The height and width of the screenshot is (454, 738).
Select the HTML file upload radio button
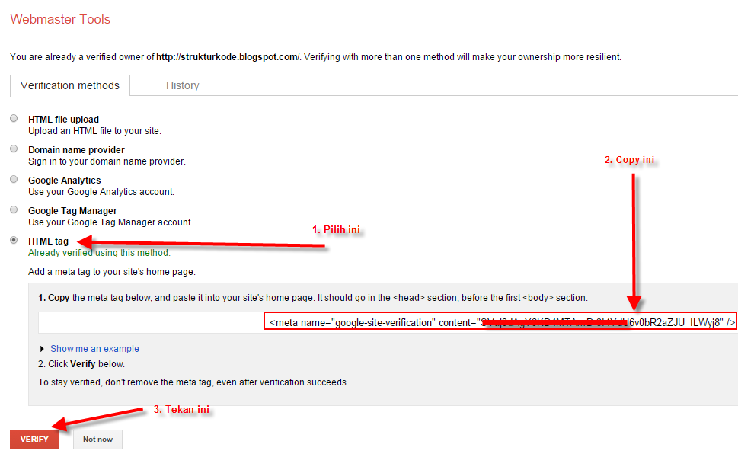coord(14,118)
